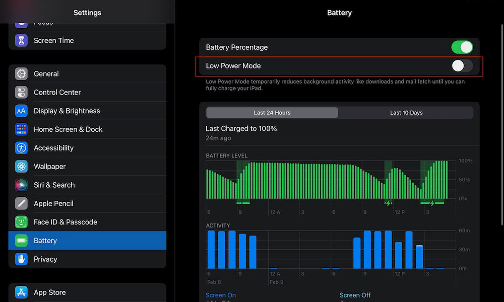
Task: Open Control Center toggles icon
Action: point(21,93)
